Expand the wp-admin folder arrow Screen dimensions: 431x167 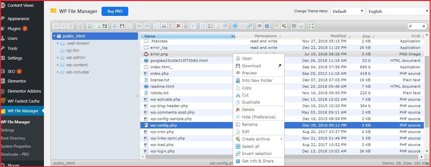tap(58, 58)
